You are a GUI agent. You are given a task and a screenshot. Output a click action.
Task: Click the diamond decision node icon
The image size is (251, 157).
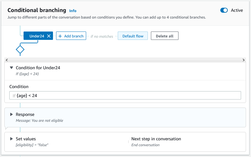click(x=20, y=49)
